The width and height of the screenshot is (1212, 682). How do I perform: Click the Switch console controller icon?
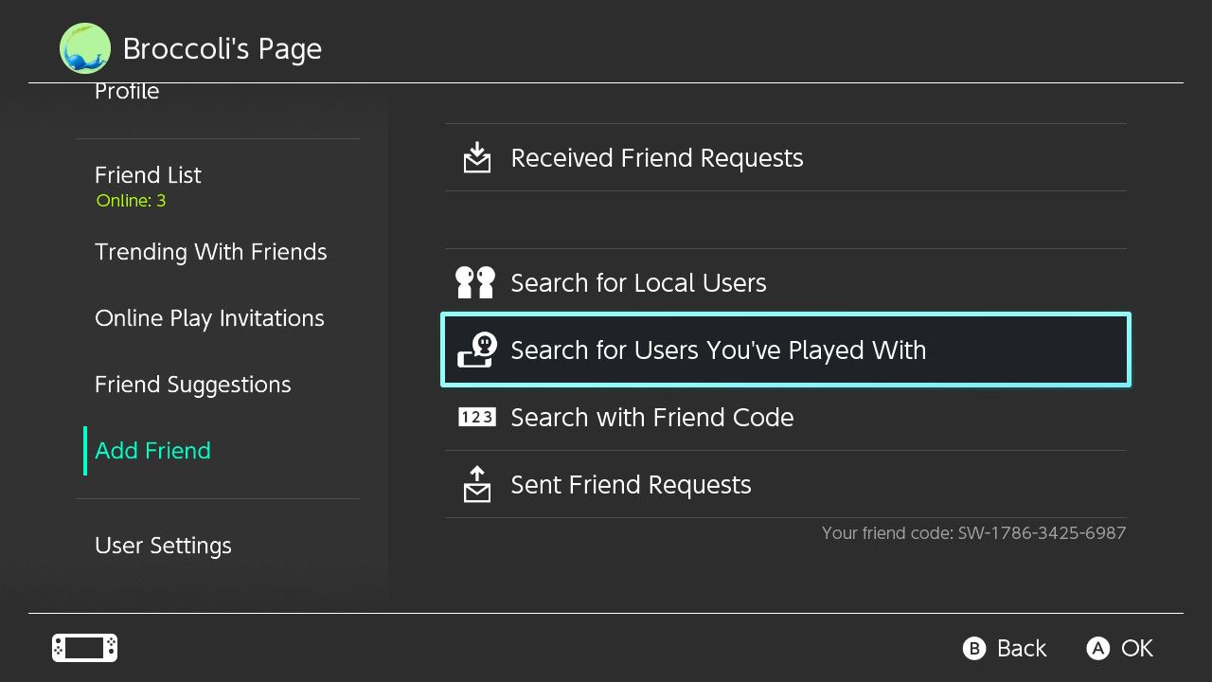click(84, 648)
